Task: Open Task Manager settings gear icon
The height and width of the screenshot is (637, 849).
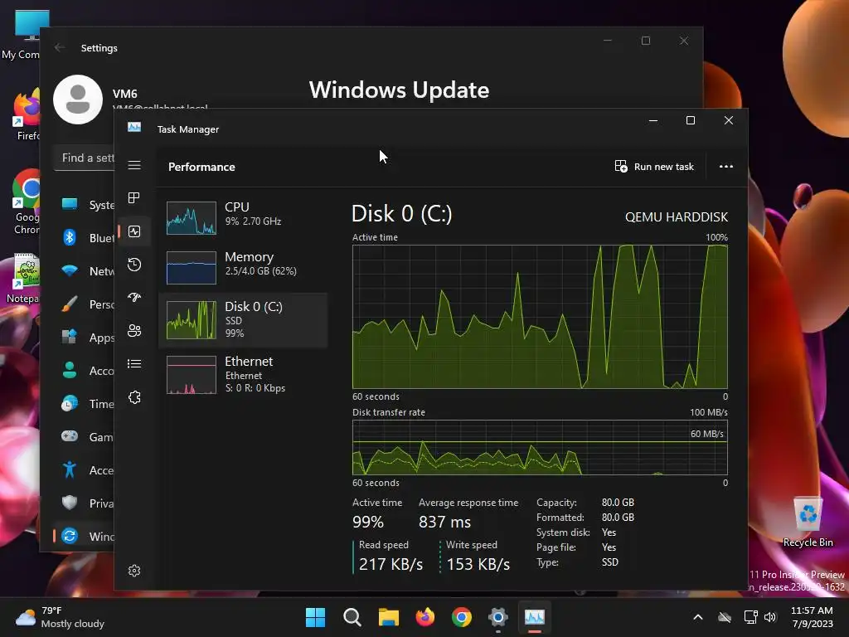Action: 134,571
